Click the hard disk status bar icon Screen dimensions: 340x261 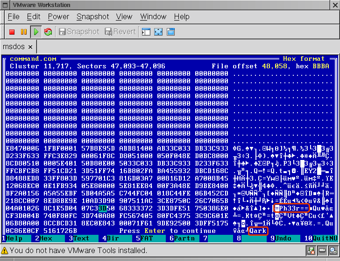[322, 251]
